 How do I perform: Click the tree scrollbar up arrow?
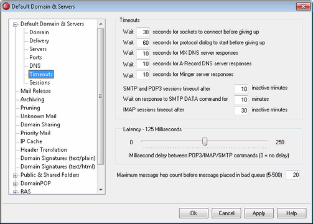(101, 24)
